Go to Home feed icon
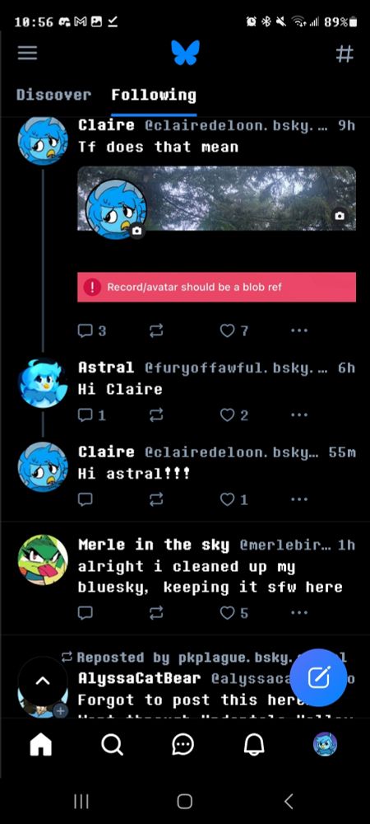Viewport: 370px width, 824px height. 41,744
